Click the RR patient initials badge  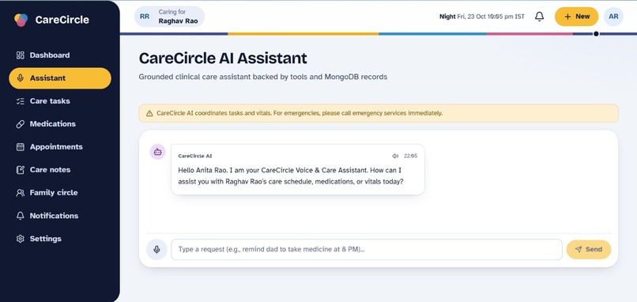145,17
